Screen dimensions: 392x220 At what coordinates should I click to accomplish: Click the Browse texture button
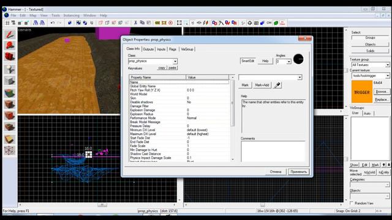[x=381, y=92]
